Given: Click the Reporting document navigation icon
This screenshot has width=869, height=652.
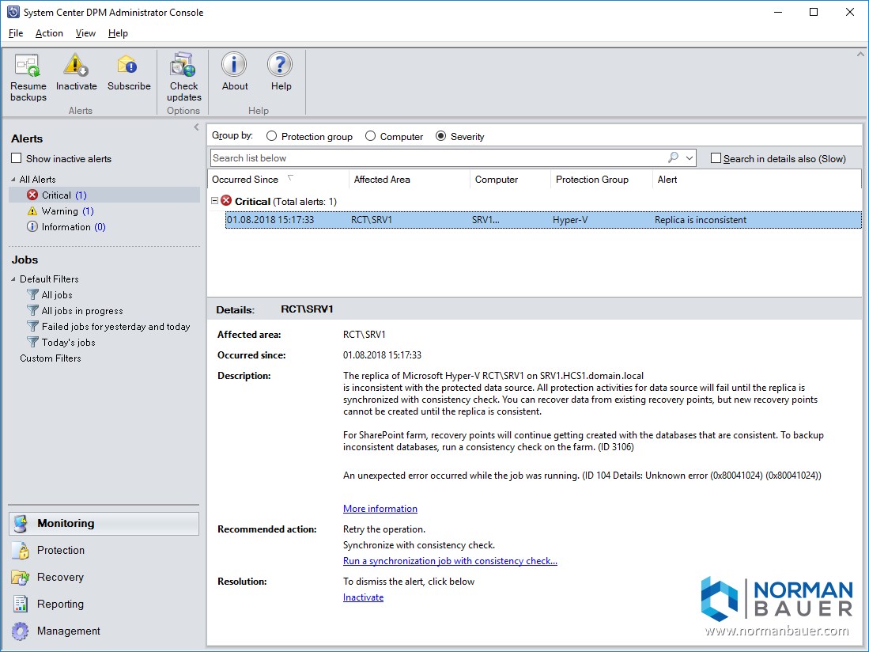Looking at the screenshot, I should tap(21, 604).
